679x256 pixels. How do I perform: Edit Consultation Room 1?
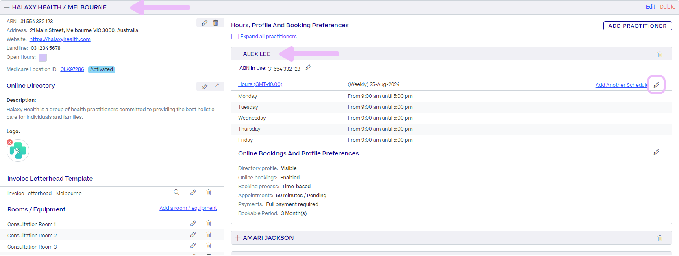[x=193, y=223]
